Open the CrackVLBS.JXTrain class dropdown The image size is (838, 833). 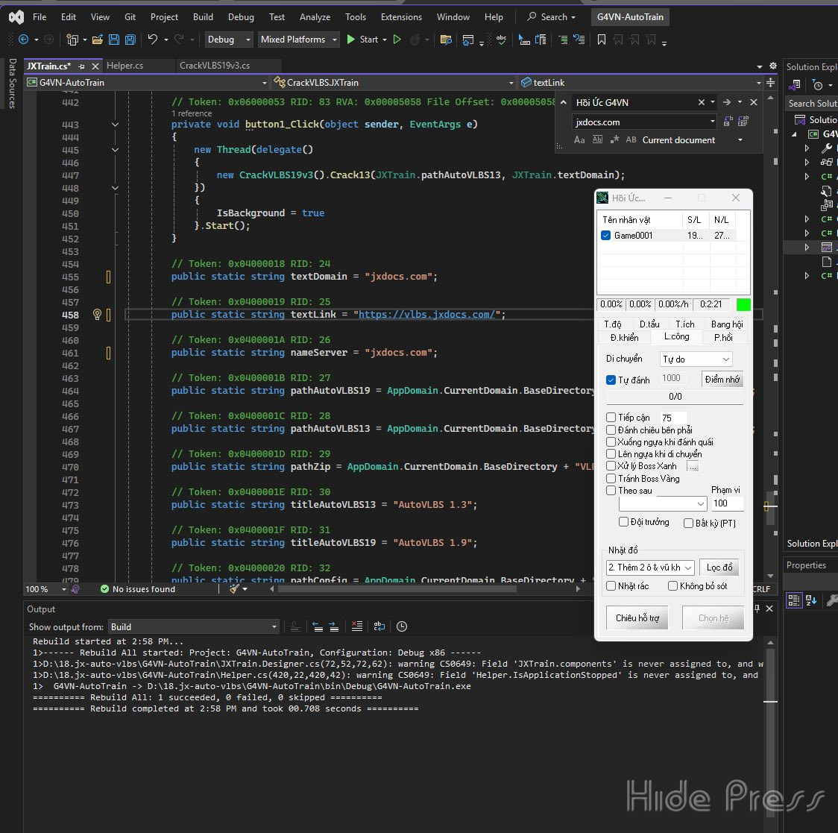(x=394, y=82)
